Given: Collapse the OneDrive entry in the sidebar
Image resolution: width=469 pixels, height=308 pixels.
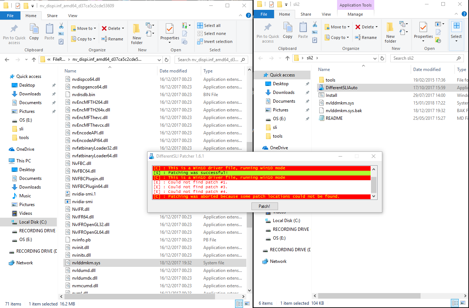Looking at the screenshot, I should (x=6, y=149).
